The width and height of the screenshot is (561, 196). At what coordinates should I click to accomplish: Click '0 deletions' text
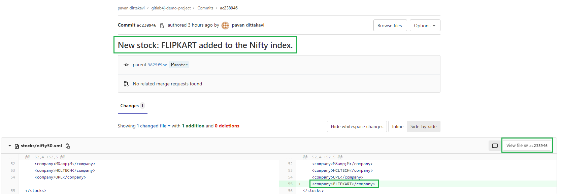point(227,126)
